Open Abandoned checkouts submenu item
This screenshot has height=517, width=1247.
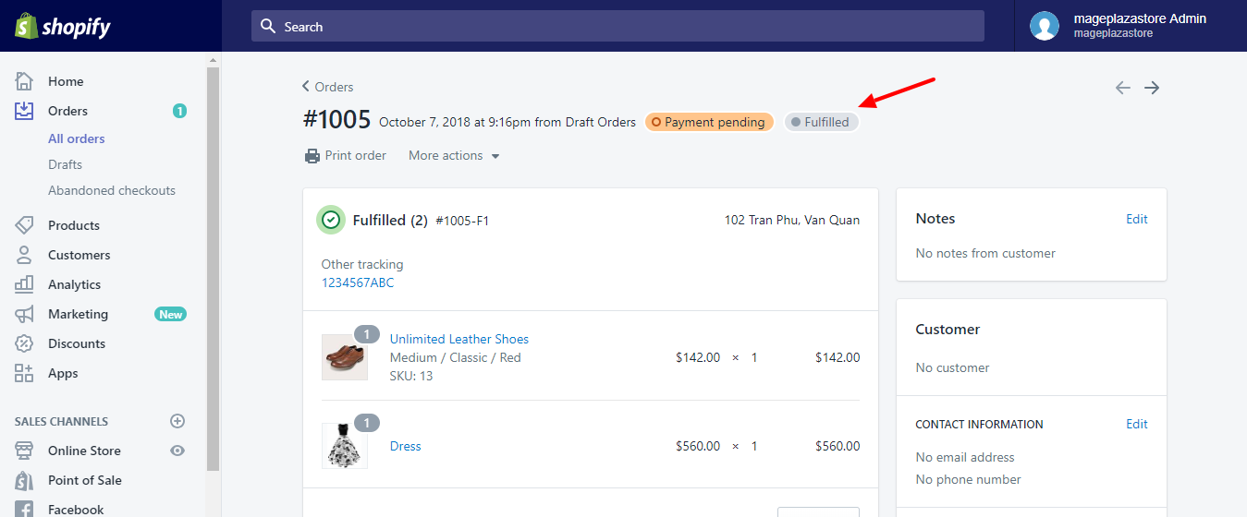point(112,190)
